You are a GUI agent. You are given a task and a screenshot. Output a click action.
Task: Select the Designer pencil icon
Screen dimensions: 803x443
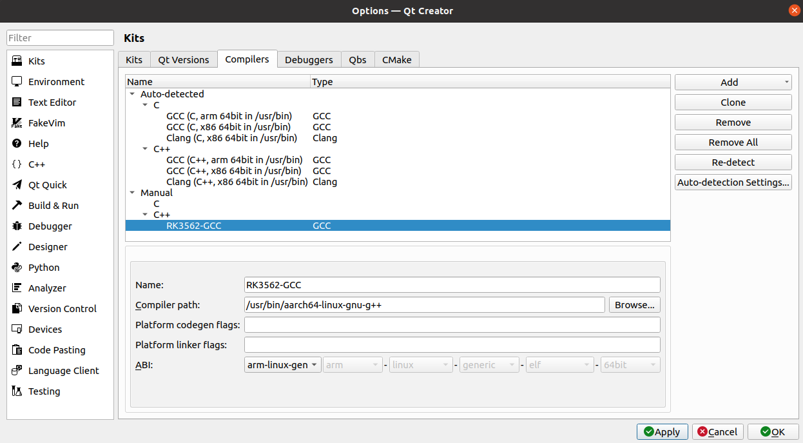tap(17, 246)
